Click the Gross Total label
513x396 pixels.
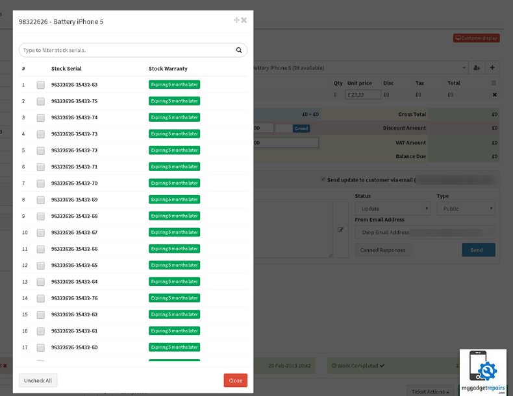pos(412,114)
